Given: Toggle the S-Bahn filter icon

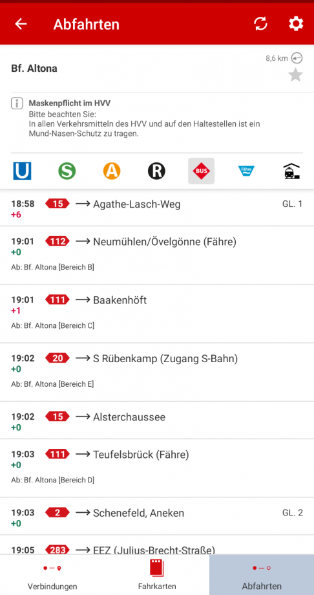Looking at the screenshot, I should pyautogui.click(x=67, y=171).
